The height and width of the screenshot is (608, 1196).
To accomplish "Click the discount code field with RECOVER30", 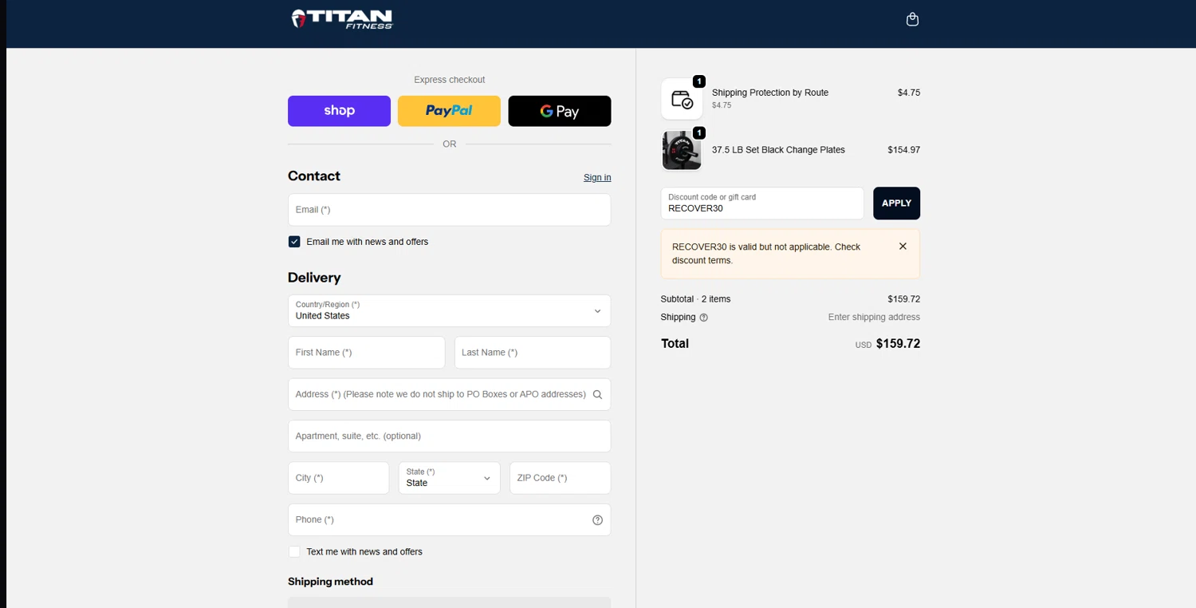I will [x=762, y=203].
